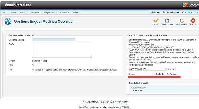Click the Joomla logo icon

(x=185, y=5)
